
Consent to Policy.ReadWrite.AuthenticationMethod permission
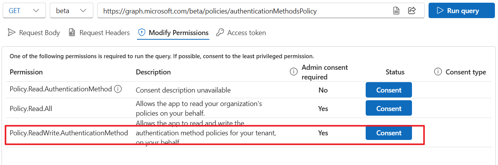[389, 133]
